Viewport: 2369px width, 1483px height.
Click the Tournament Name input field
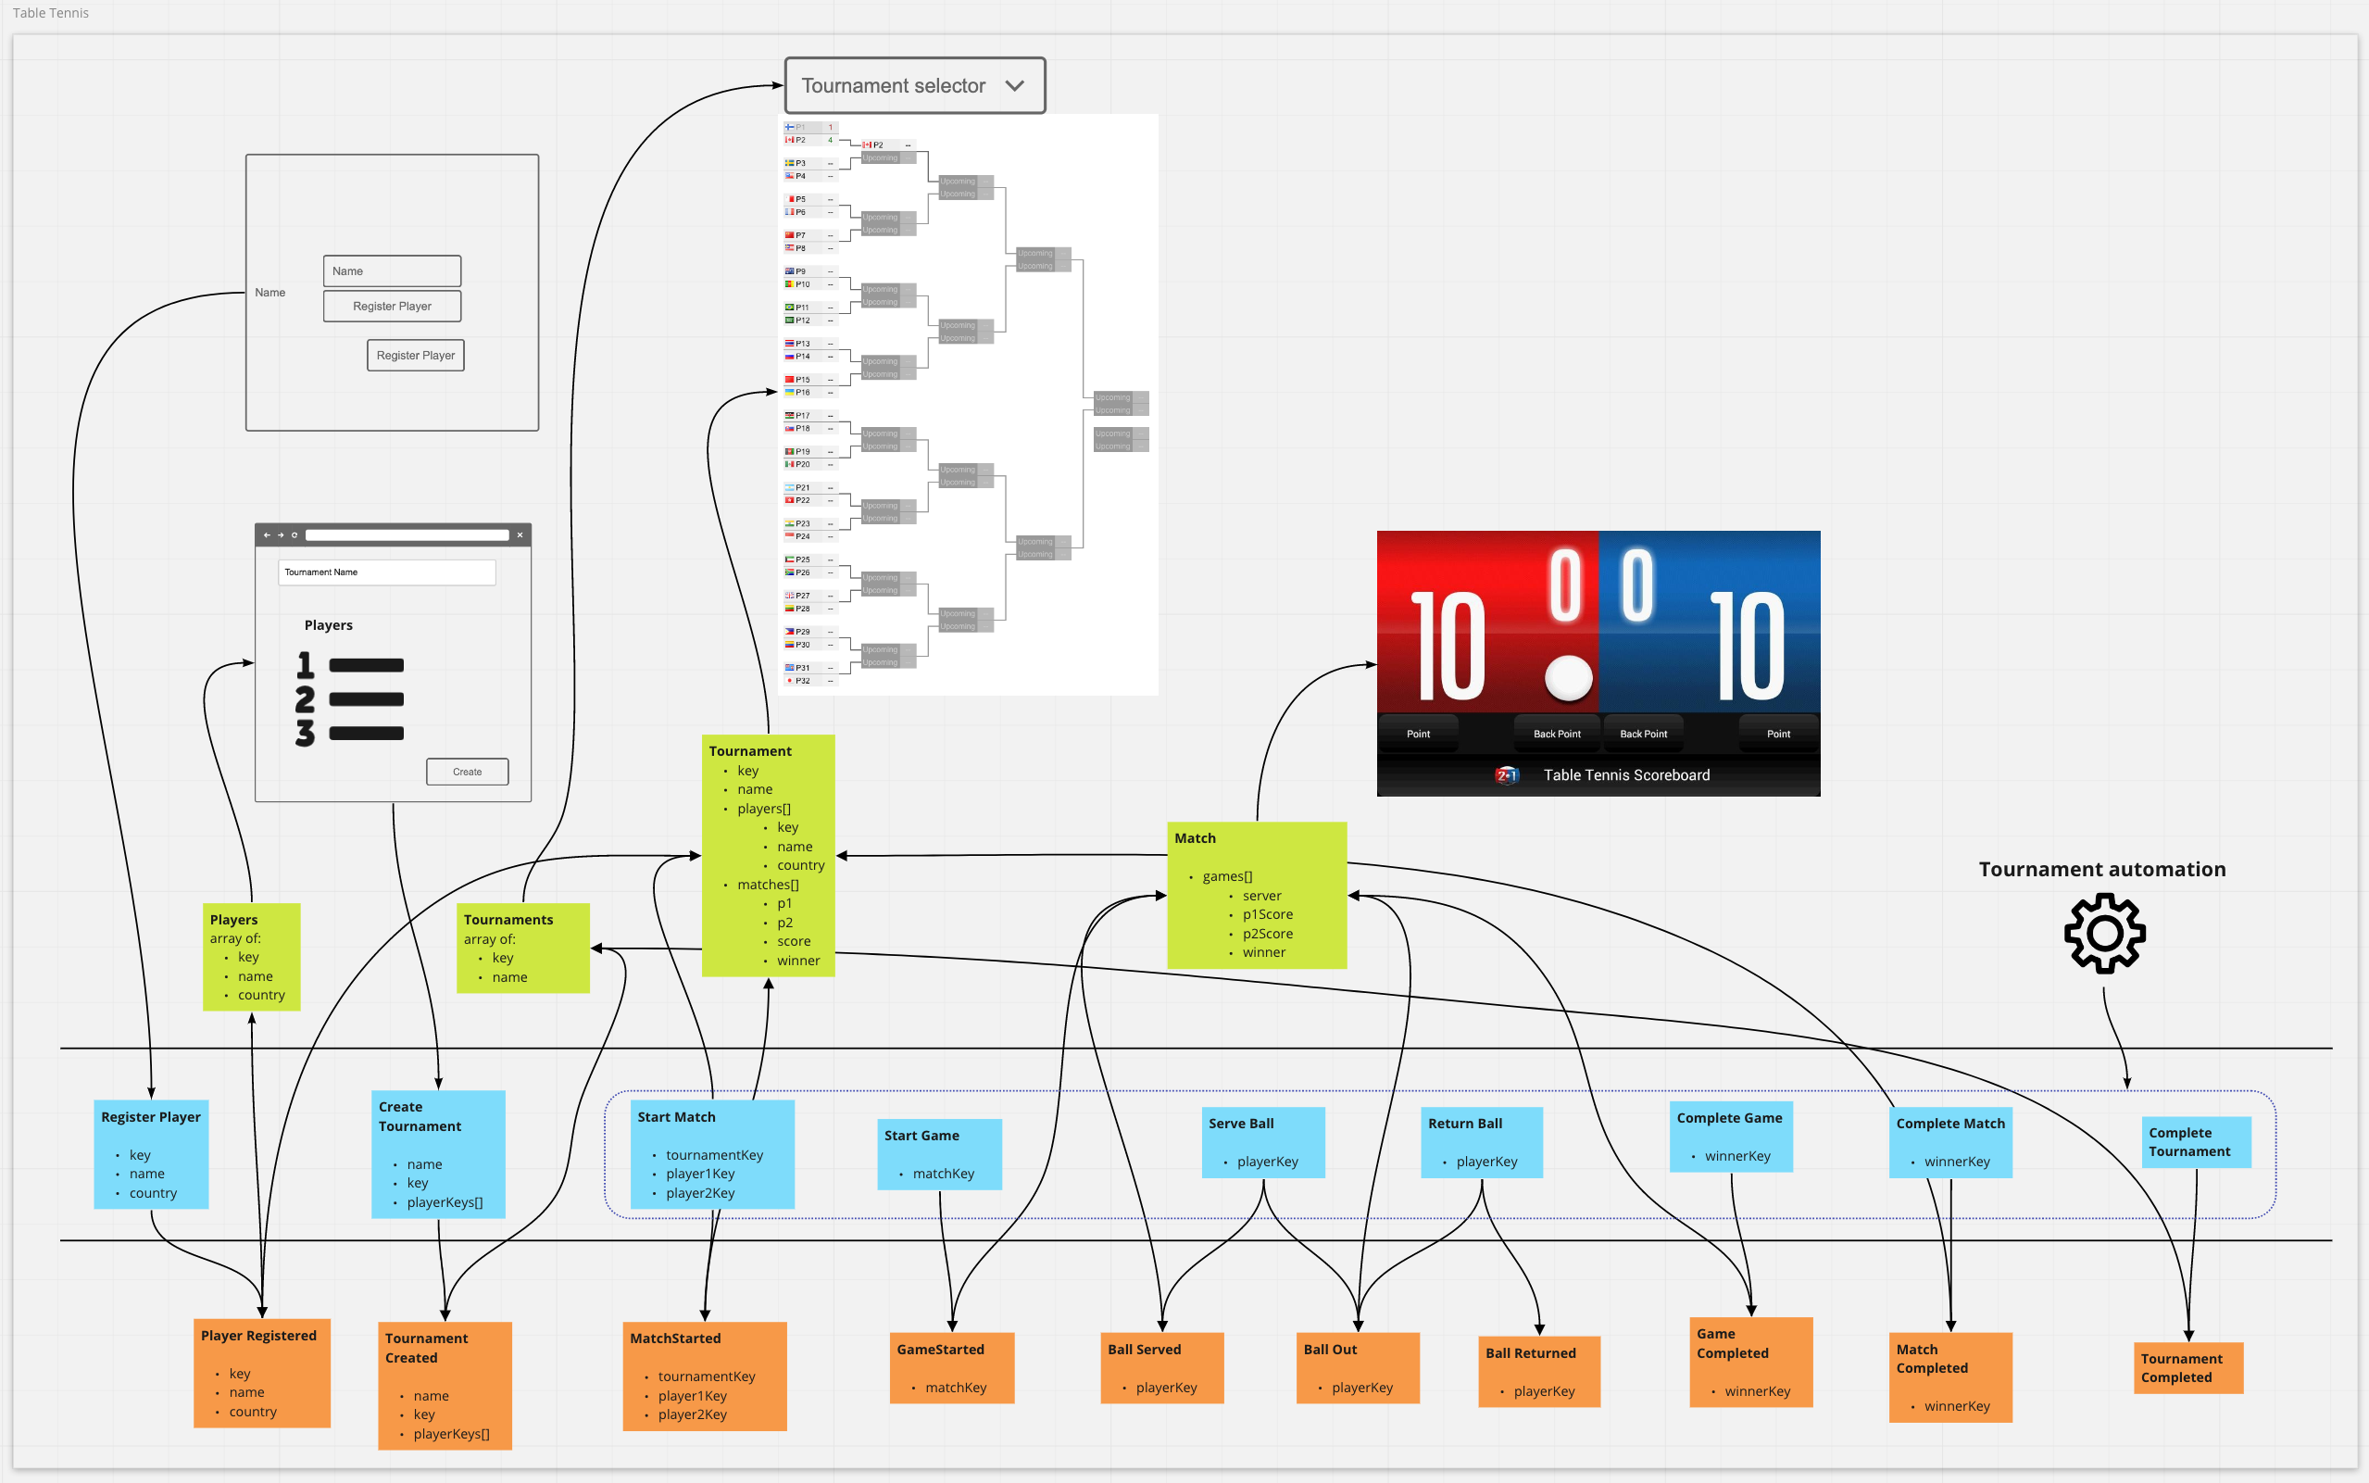(x=384, y=572)
